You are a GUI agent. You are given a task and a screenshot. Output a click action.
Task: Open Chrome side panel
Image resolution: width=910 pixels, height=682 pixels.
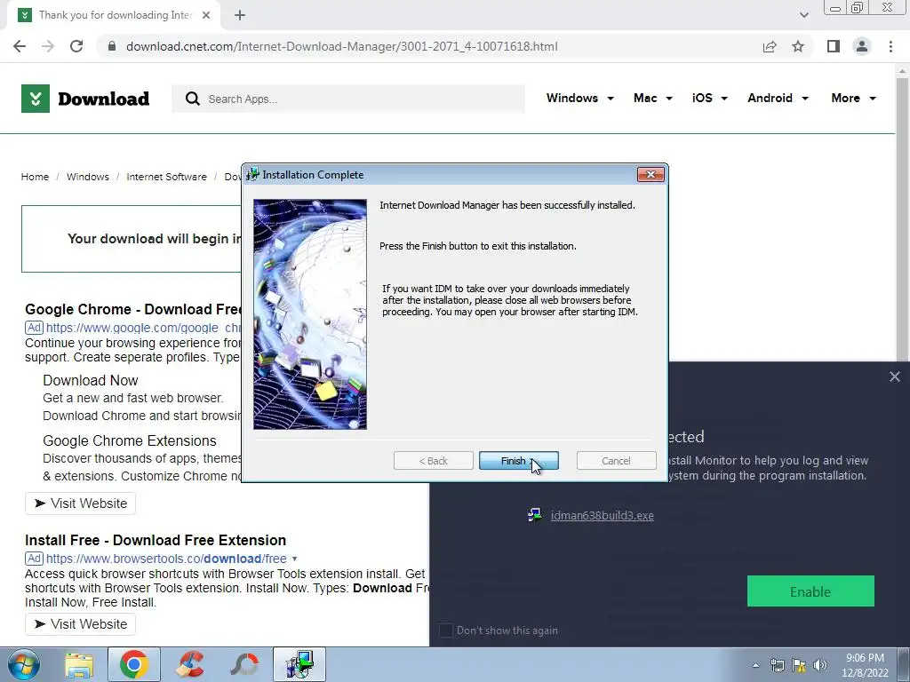pos(834,46)
